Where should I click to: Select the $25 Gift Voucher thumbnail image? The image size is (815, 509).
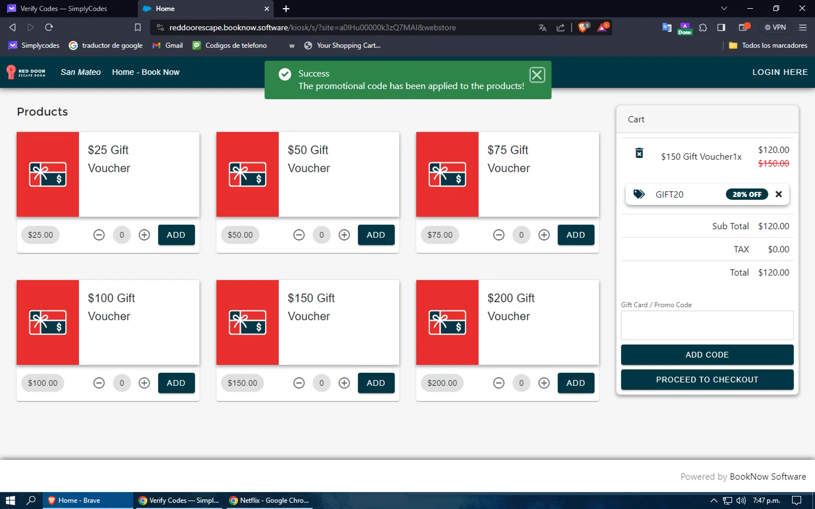(x=48, y=174)
